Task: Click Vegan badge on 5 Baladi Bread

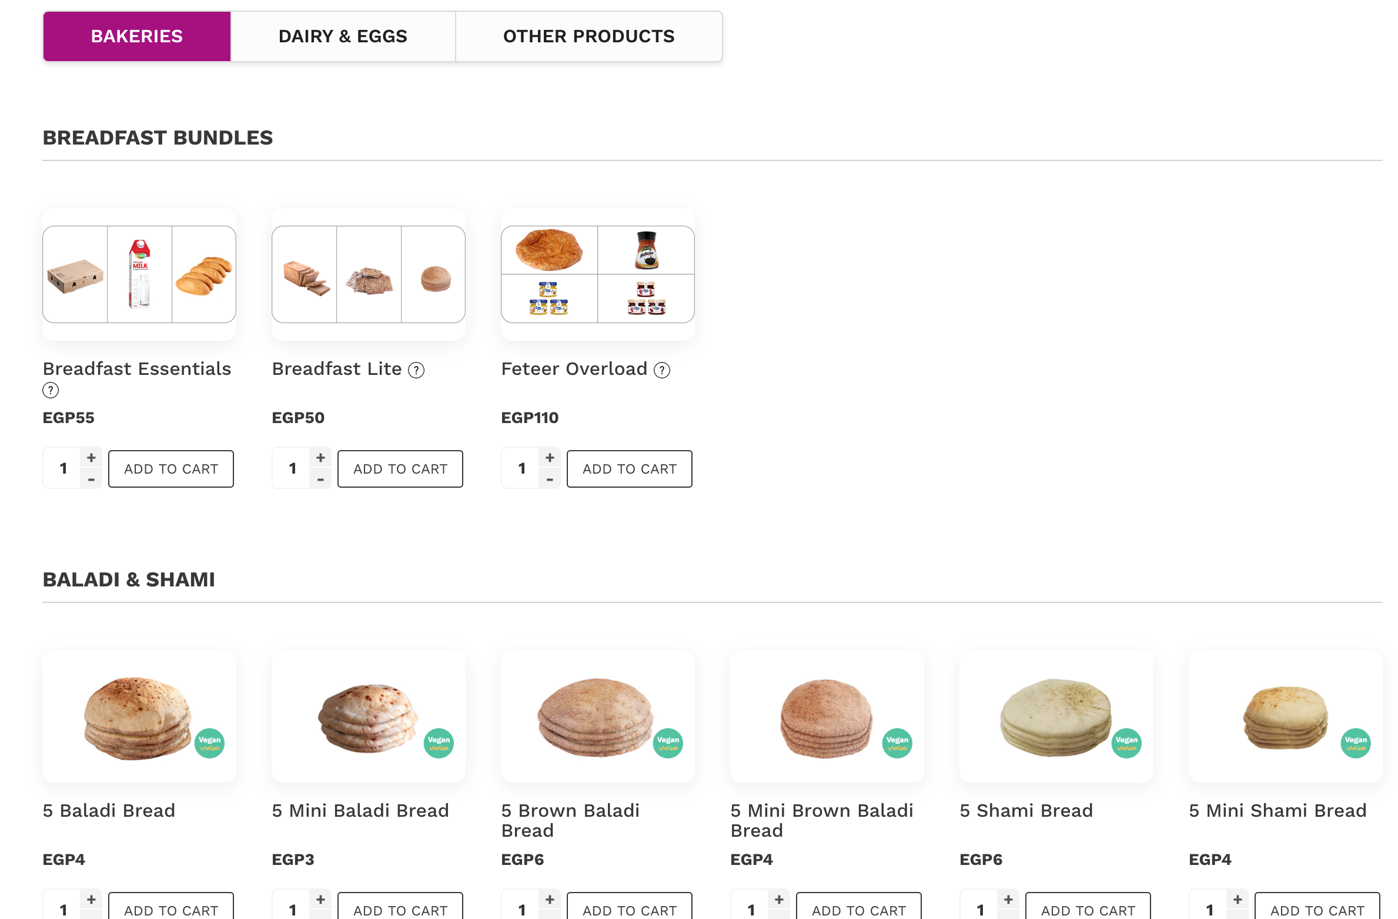Action: [209, 743]
